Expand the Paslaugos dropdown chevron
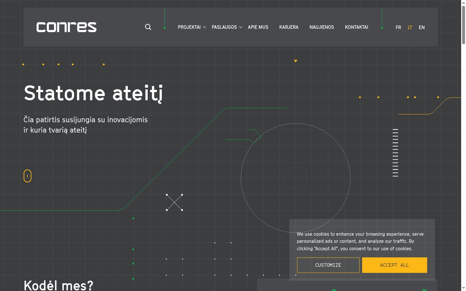The height and width of the screenshot is (291, 466). (241, 27)
